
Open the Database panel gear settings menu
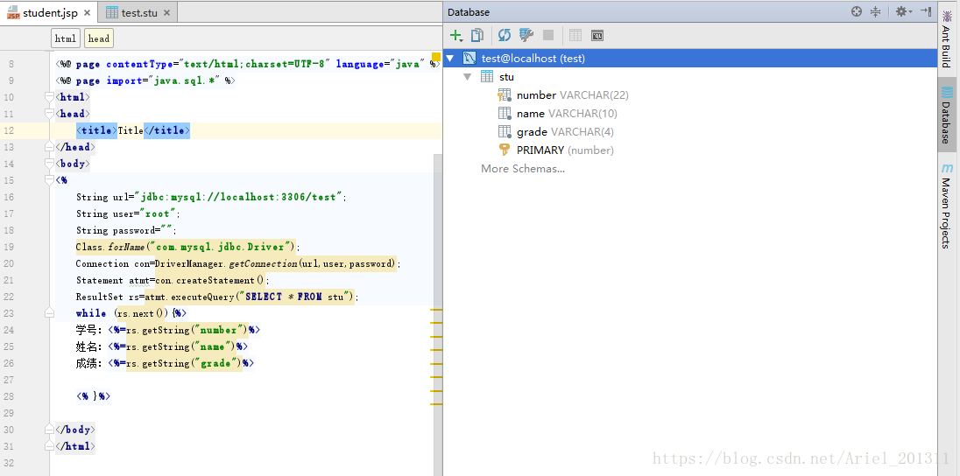pyautogui.click(x=904, y=11)
